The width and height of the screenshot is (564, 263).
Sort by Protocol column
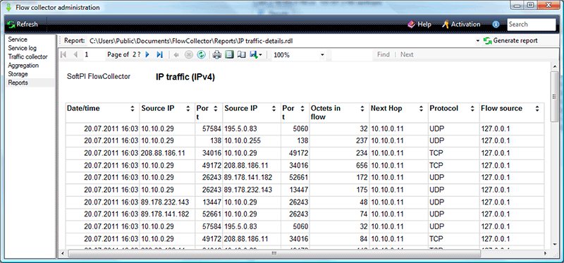click(x=472, y=109)
